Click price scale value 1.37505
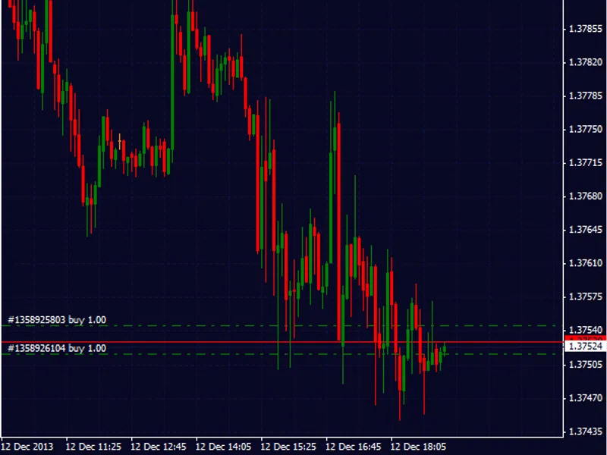The image size is (607, 455). 586,365
